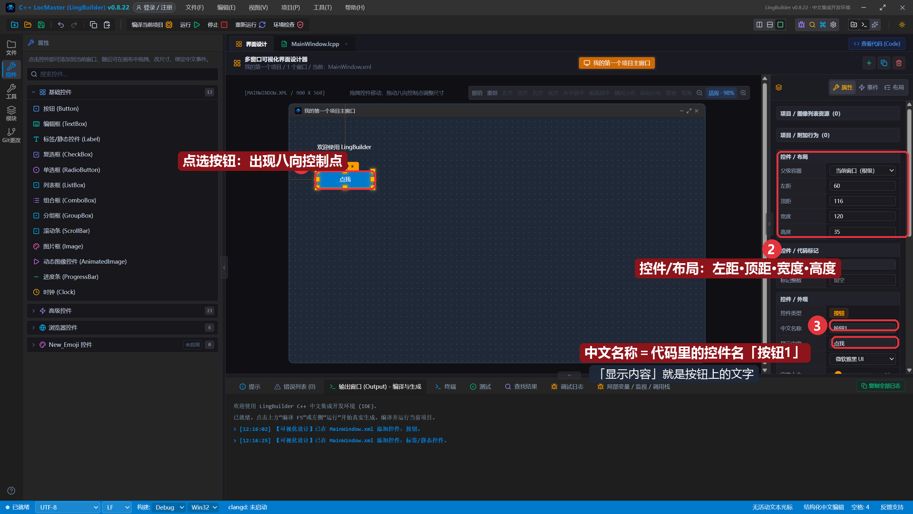Click the terminal prompt icon
The width and height of the screenshot is (913, 514).
tap(864, 25)
